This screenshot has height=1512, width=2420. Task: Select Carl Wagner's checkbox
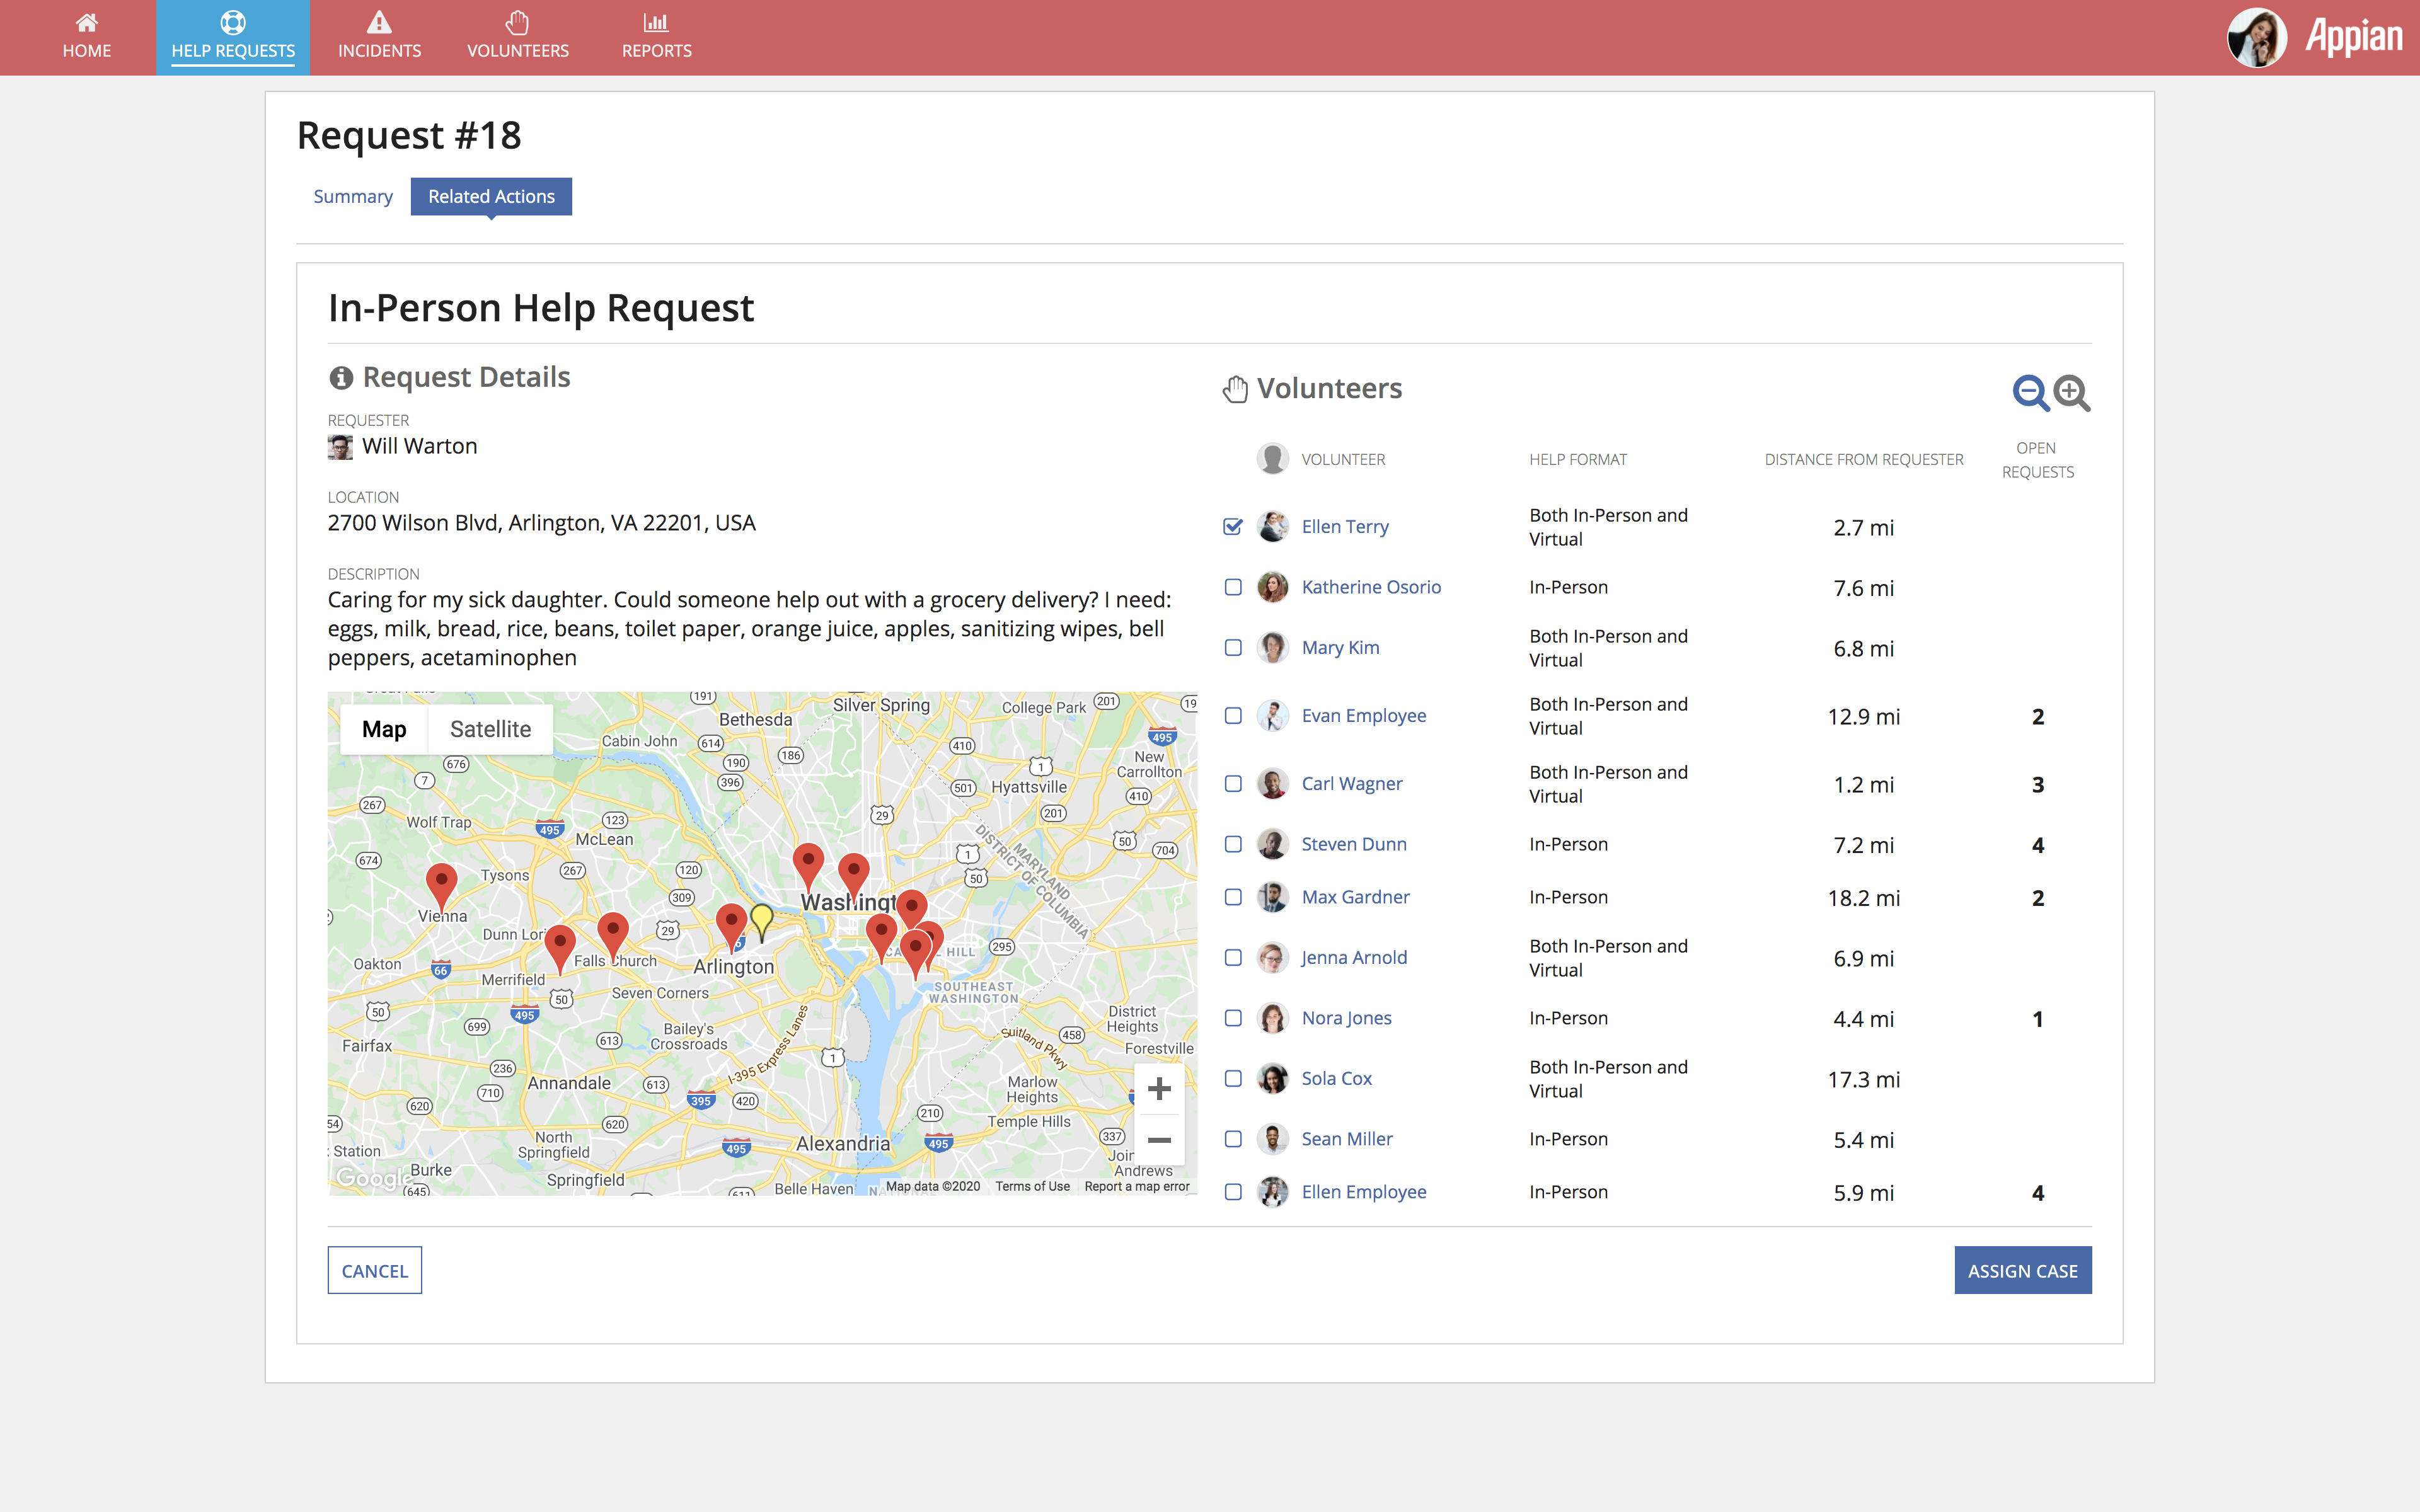(1232, 784)
